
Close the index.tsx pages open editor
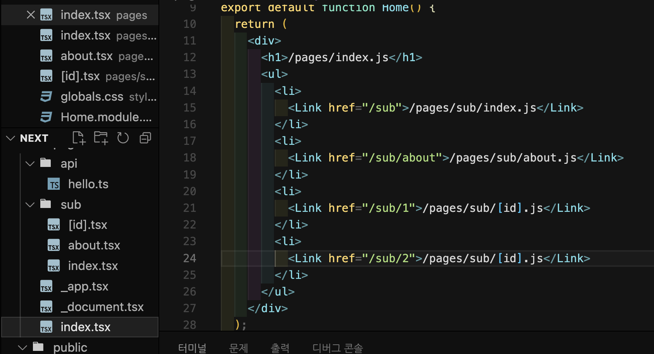pyautogui.click(x=31, y=15)
